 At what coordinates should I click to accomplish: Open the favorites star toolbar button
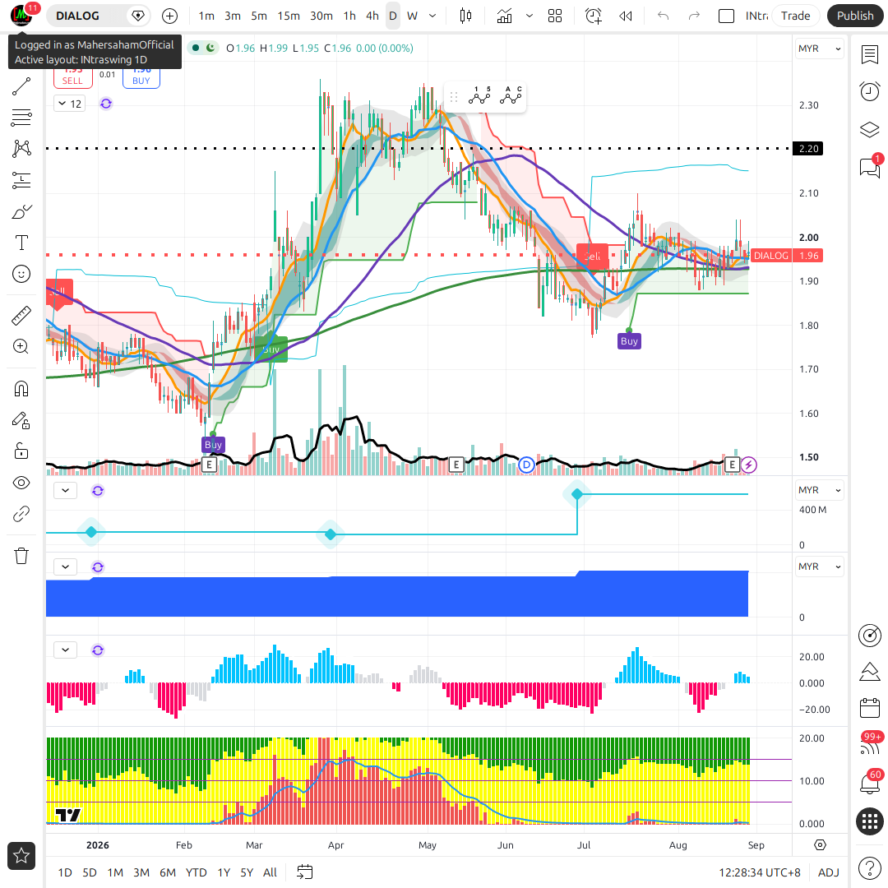click(21, 856)
